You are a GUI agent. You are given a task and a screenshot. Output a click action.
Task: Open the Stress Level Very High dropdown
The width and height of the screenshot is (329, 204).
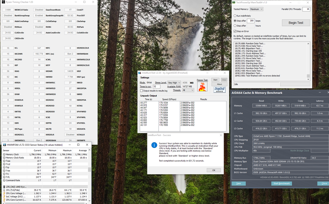[174, 83]
